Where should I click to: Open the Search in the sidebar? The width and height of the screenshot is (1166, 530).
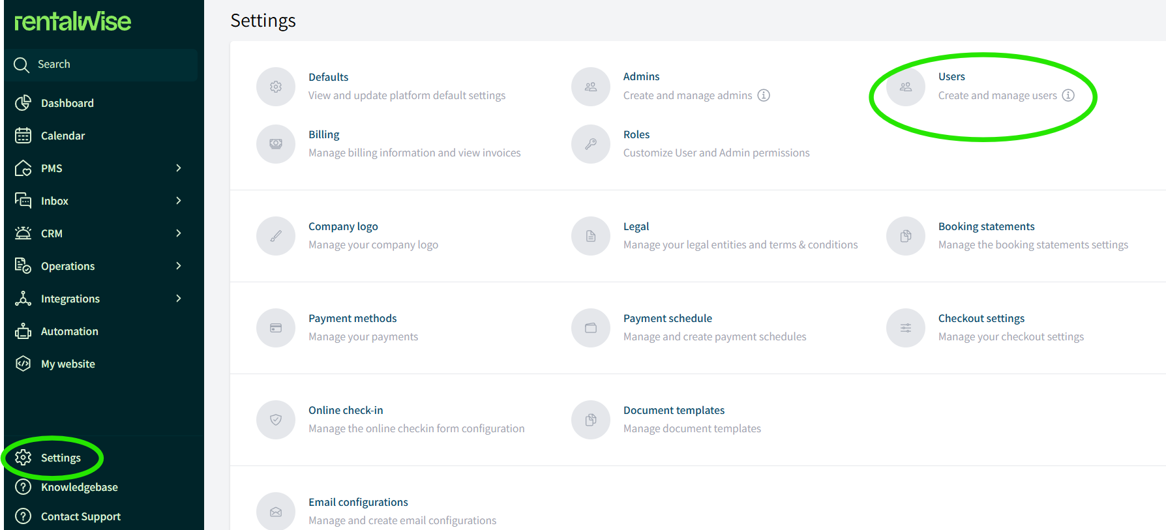coord(22,64)
